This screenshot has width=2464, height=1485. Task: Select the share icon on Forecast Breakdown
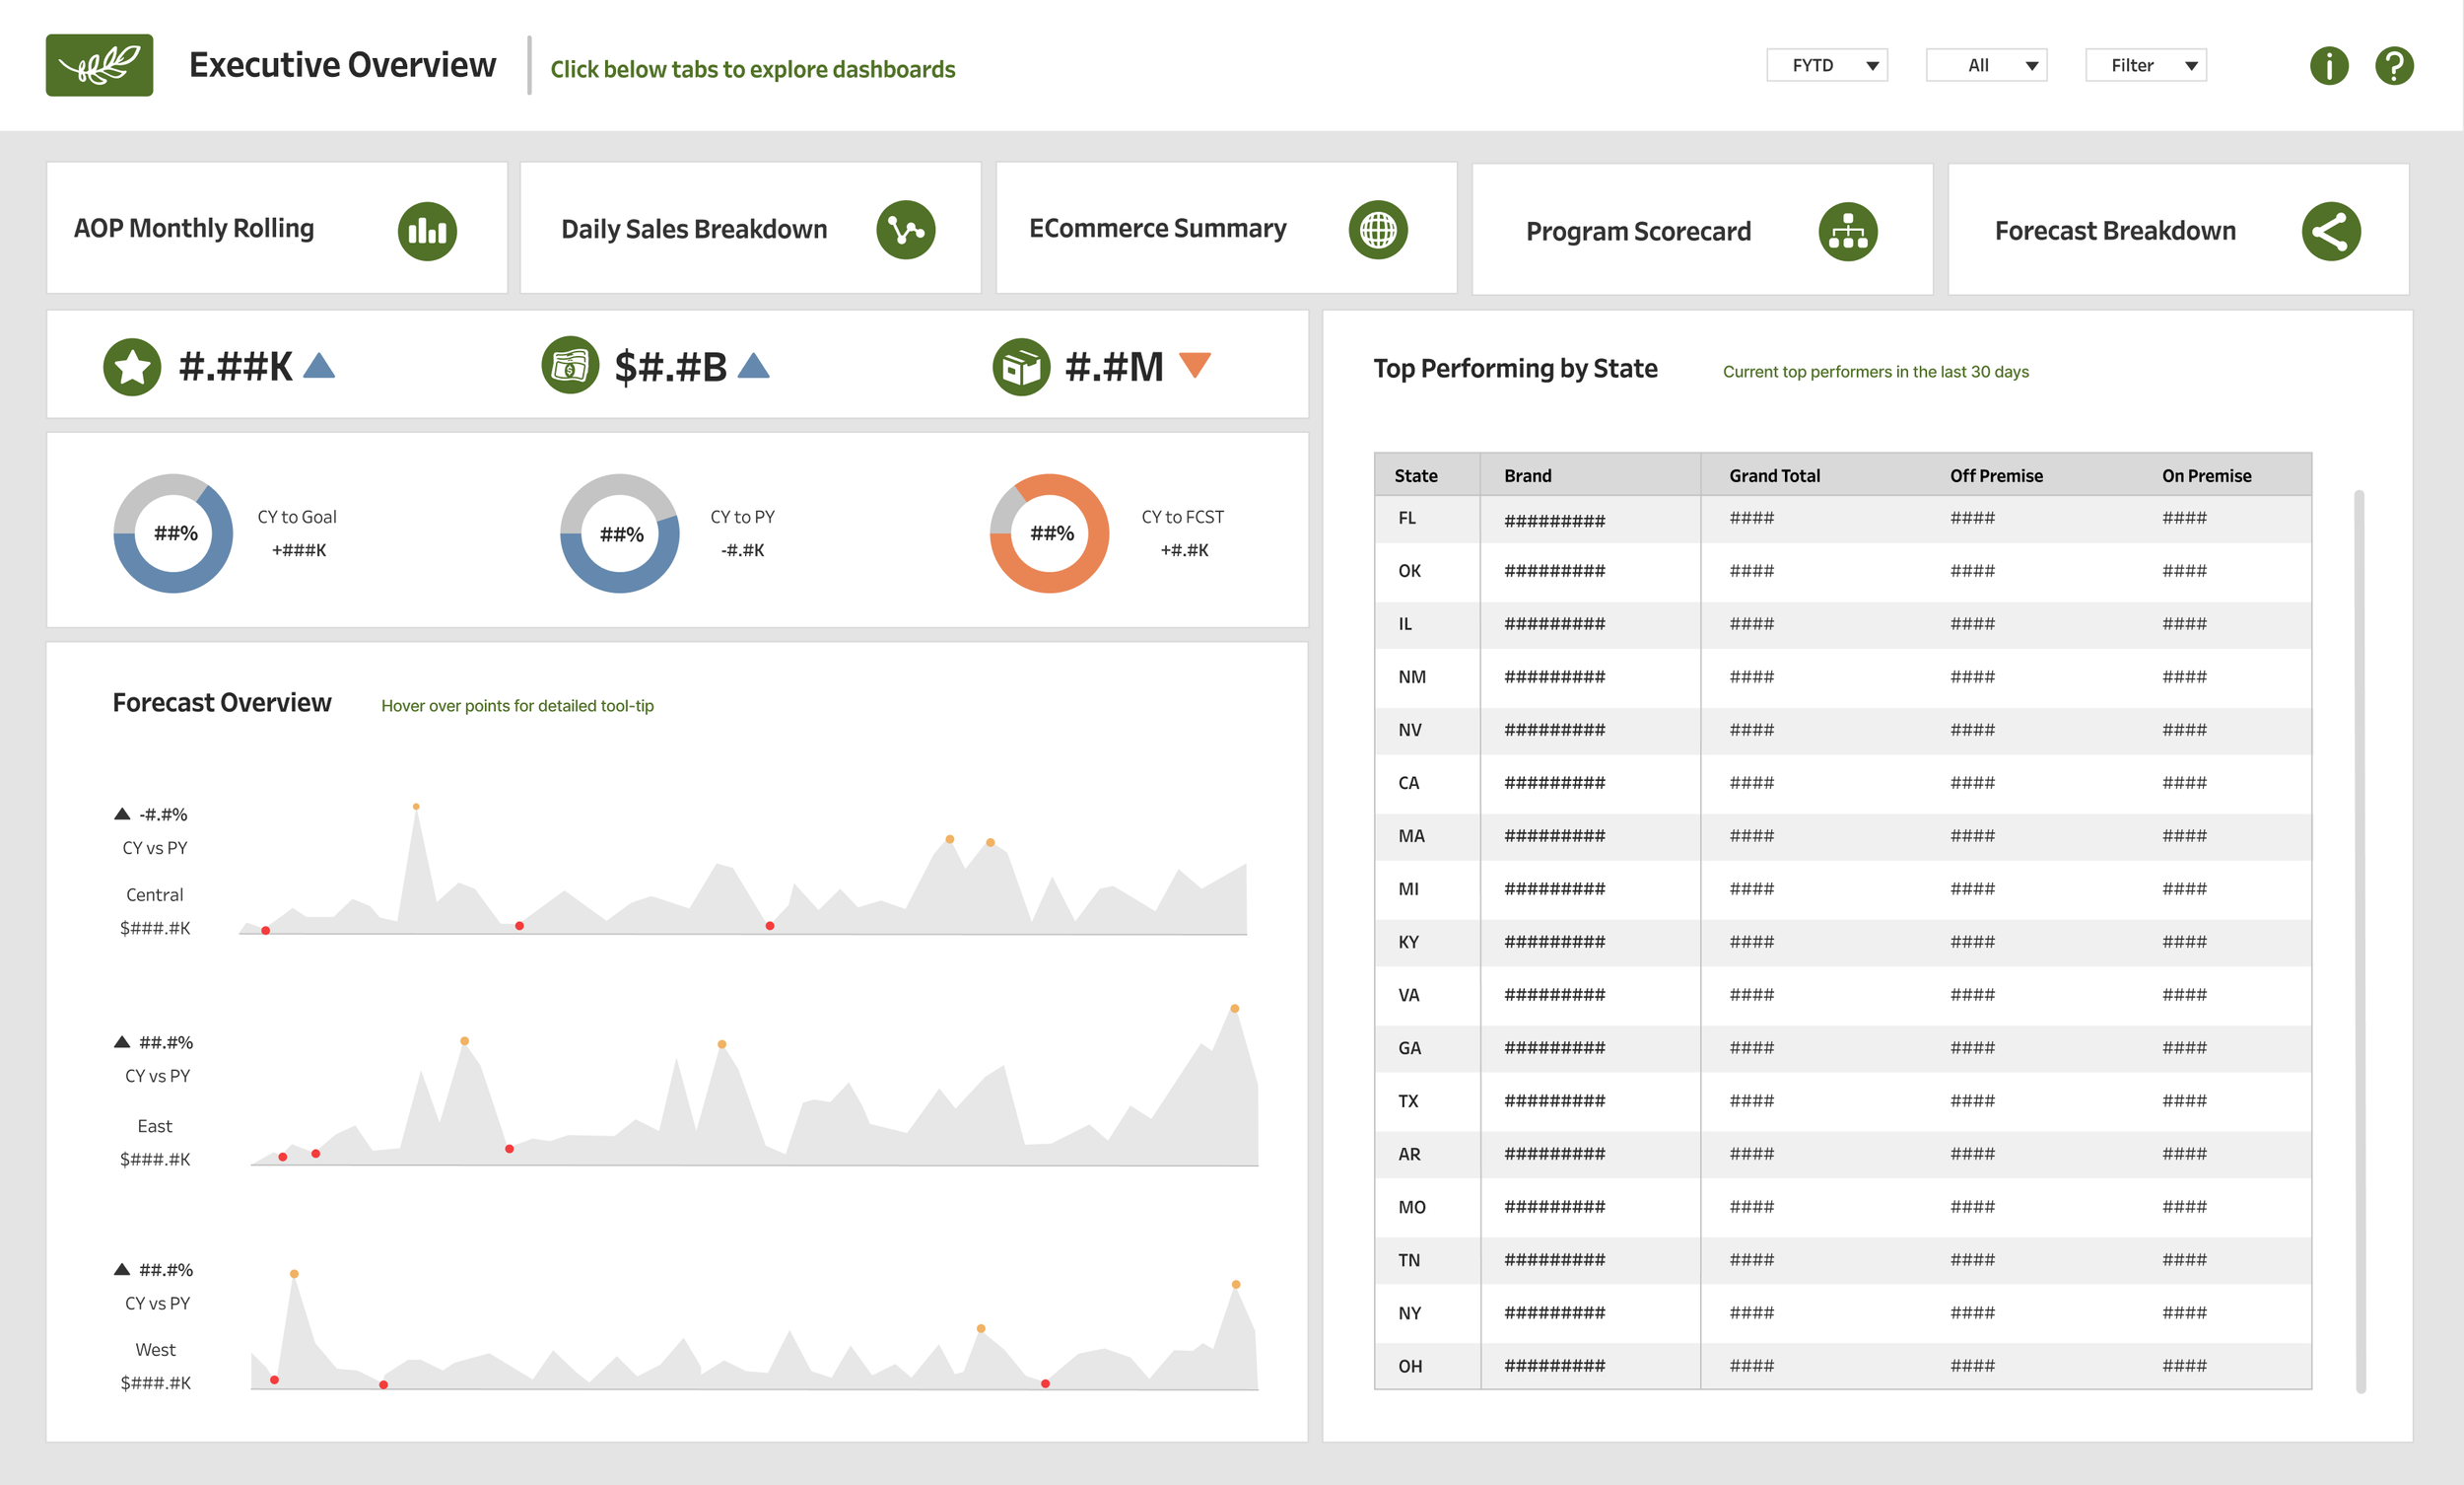coord(2331,230)
